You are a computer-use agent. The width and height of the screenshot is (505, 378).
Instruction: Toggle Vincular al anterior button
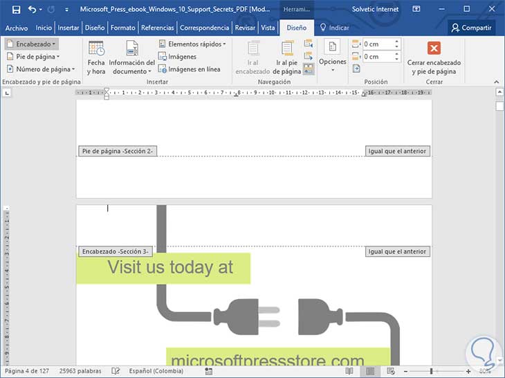[x=309, y=69]
